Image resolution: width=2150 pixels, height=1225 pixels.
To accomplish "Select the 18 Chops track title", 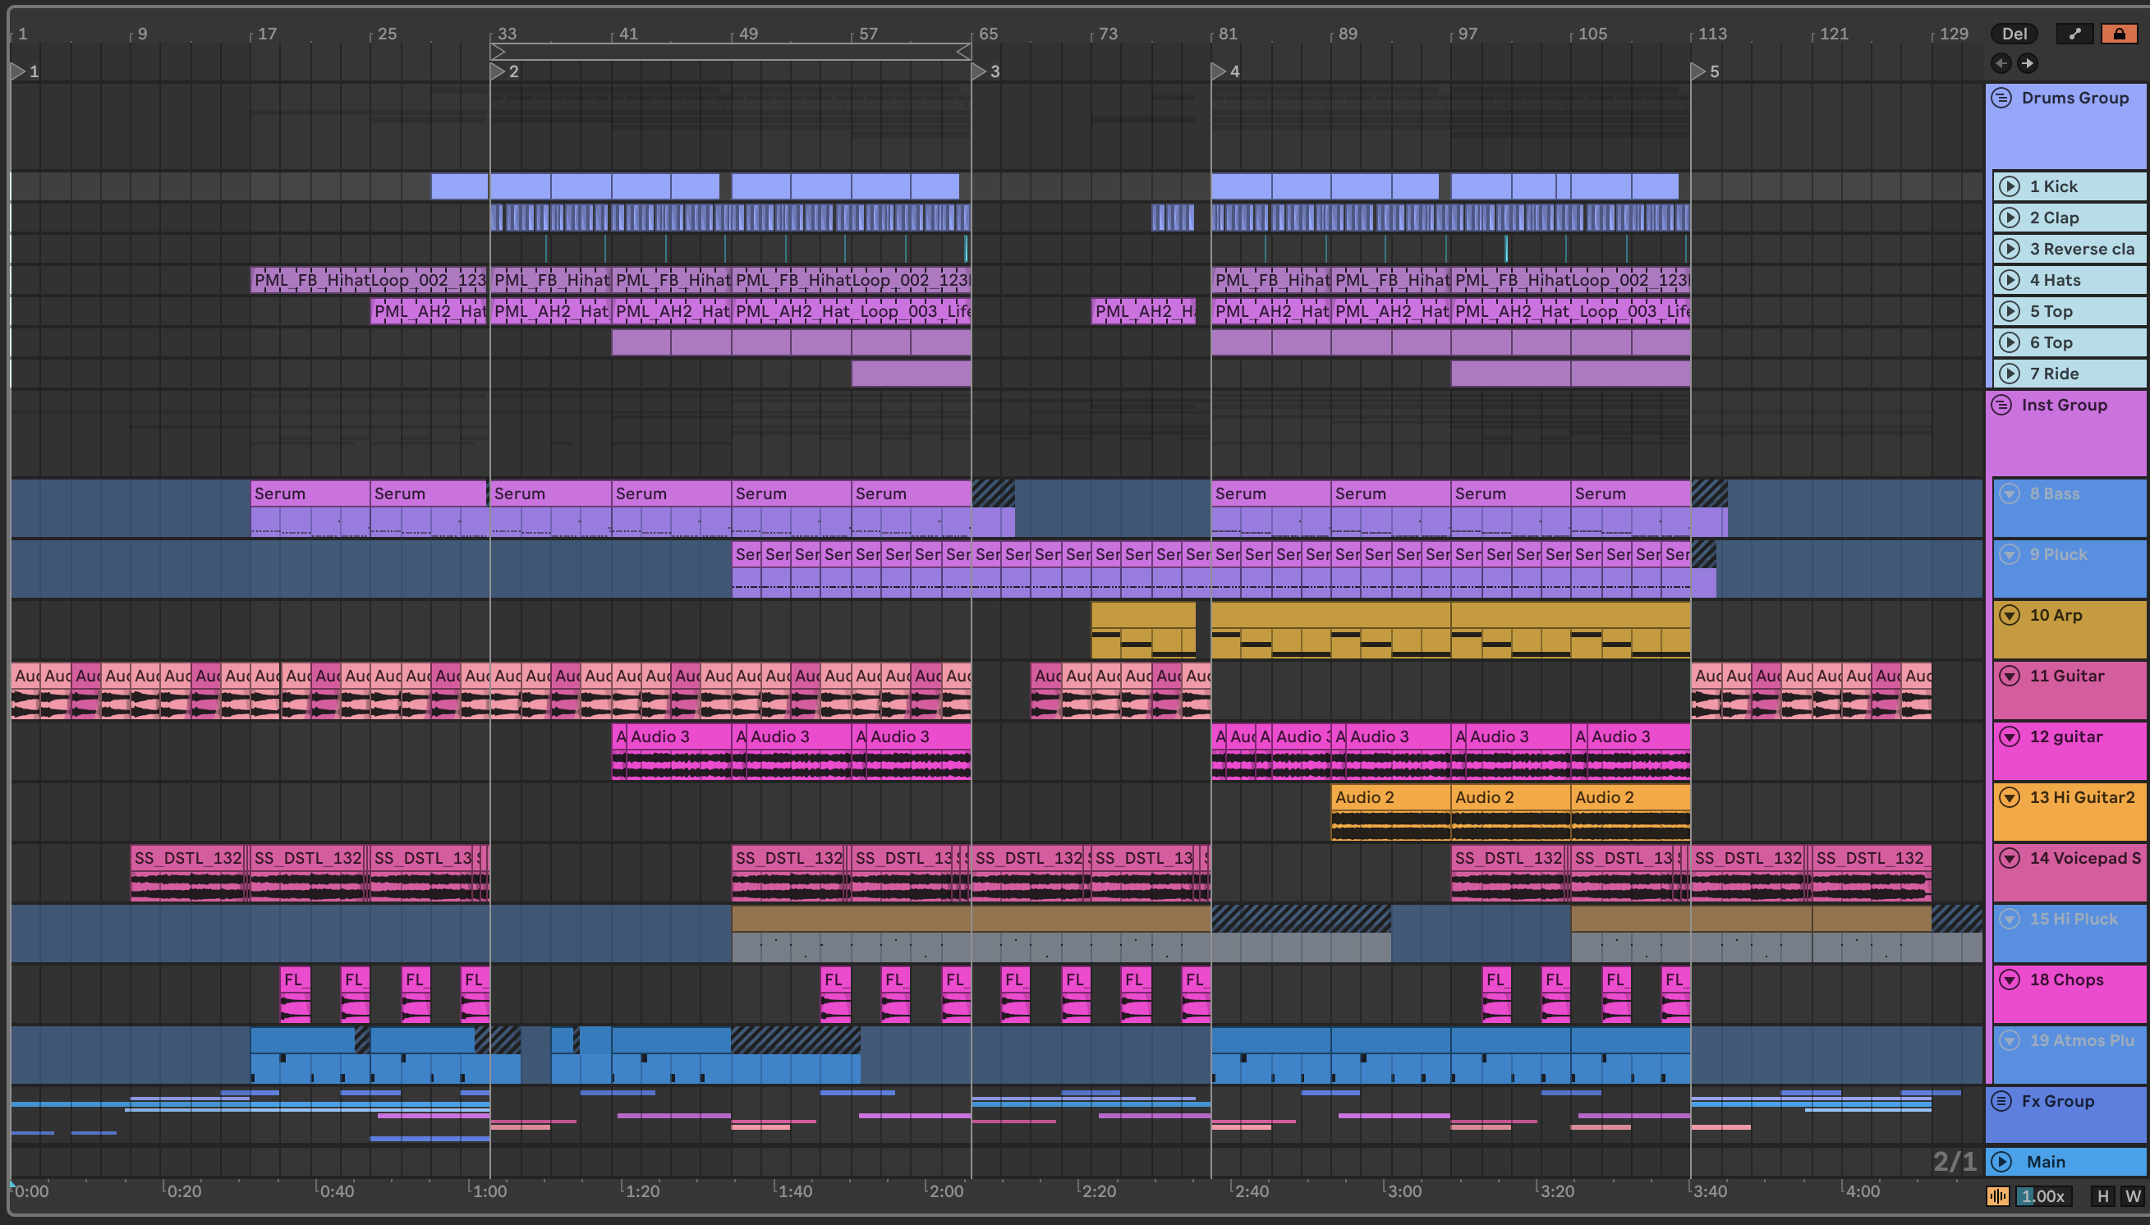I will click(2066, 980).
